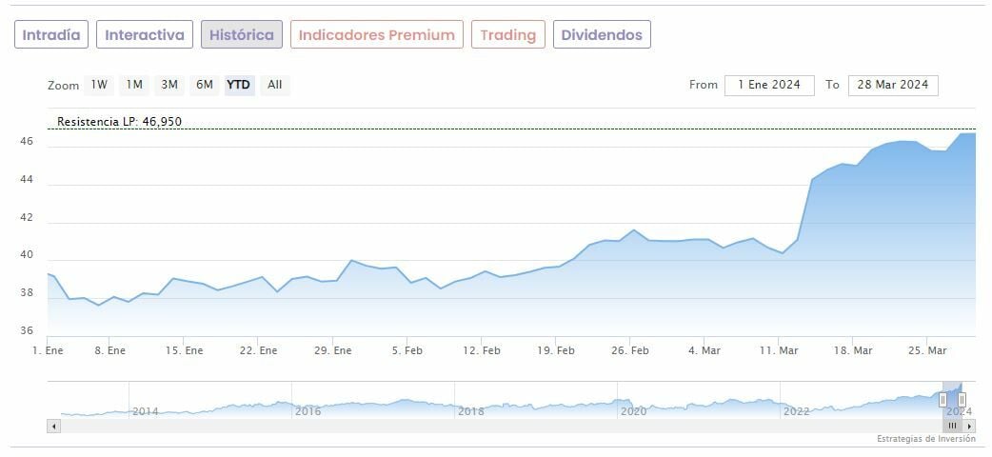
Task: Select the Histórica tab
Action: pos(241,35)
